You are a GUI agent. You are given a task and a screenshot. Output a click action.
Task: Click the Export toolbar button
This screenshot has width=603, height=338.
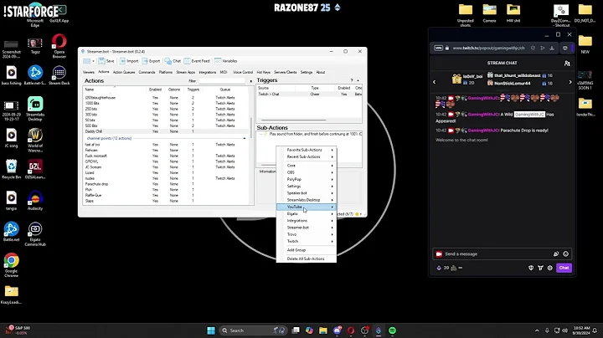coord(151,61)
